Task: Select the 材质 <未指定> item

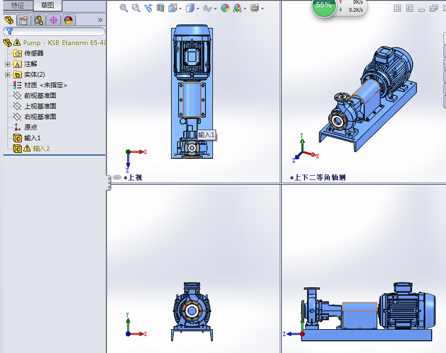Action: pos(46,85)
